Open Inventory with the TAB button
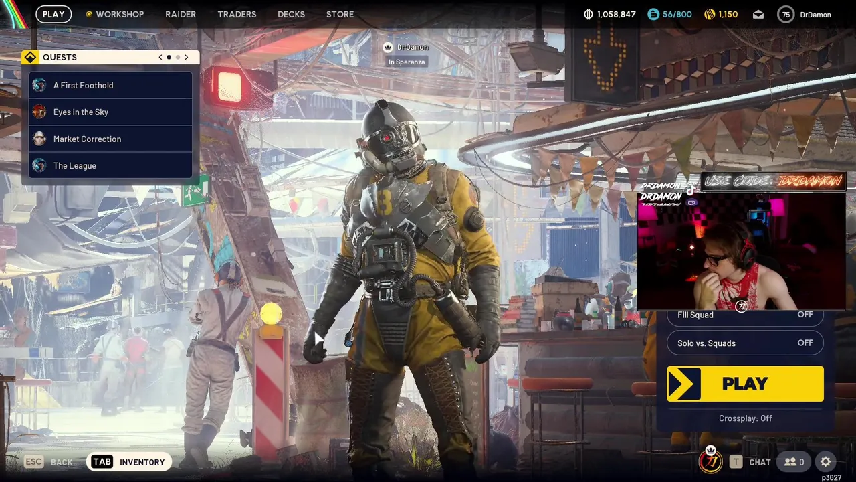This screenshot has height=482, width=856. click(x=128, y=462)
